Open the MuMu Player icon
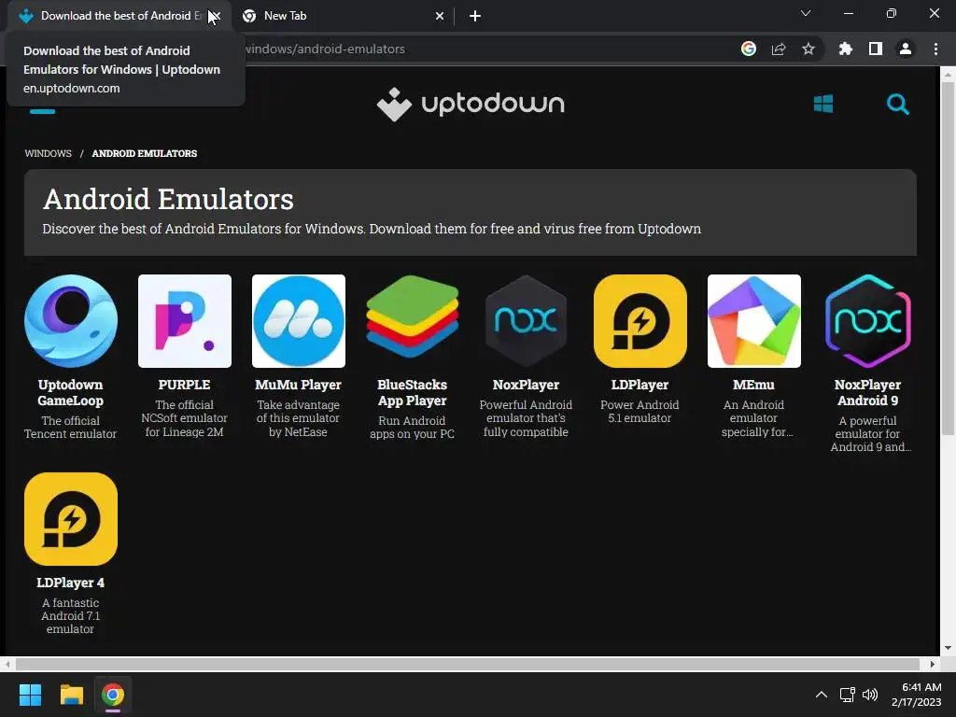This screenshot has width=956, height=717. (299, 321)
